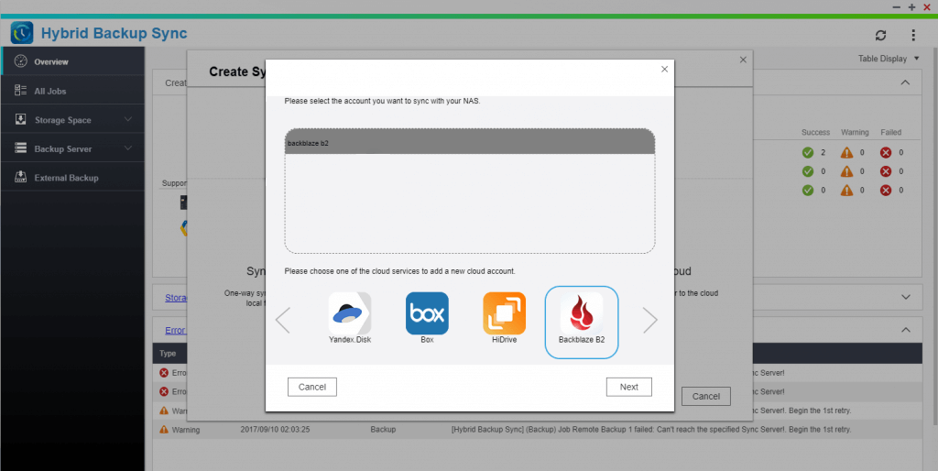Open Storage Space in the sidebar
Viewport: 938px width, 471px height.
point(72,120)
